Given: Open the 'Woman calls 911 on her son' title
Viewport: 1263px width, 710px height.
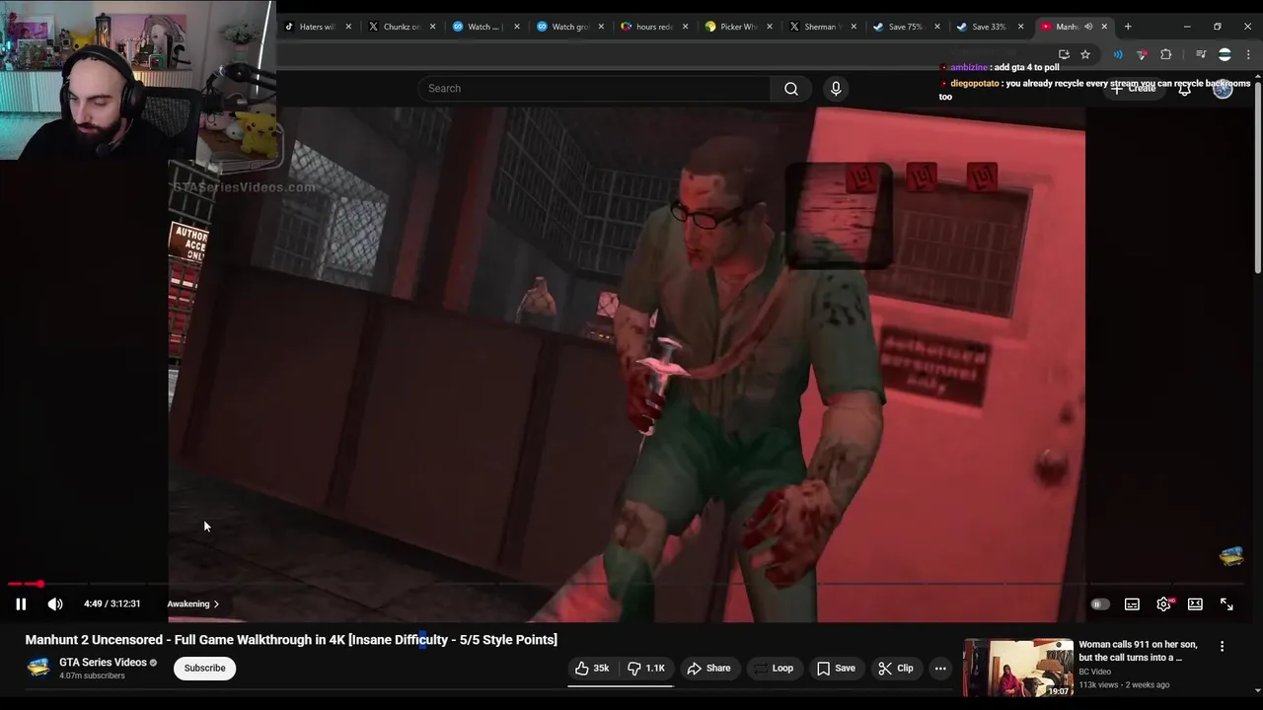Looking at the screenshot, I should point(1138,651).
